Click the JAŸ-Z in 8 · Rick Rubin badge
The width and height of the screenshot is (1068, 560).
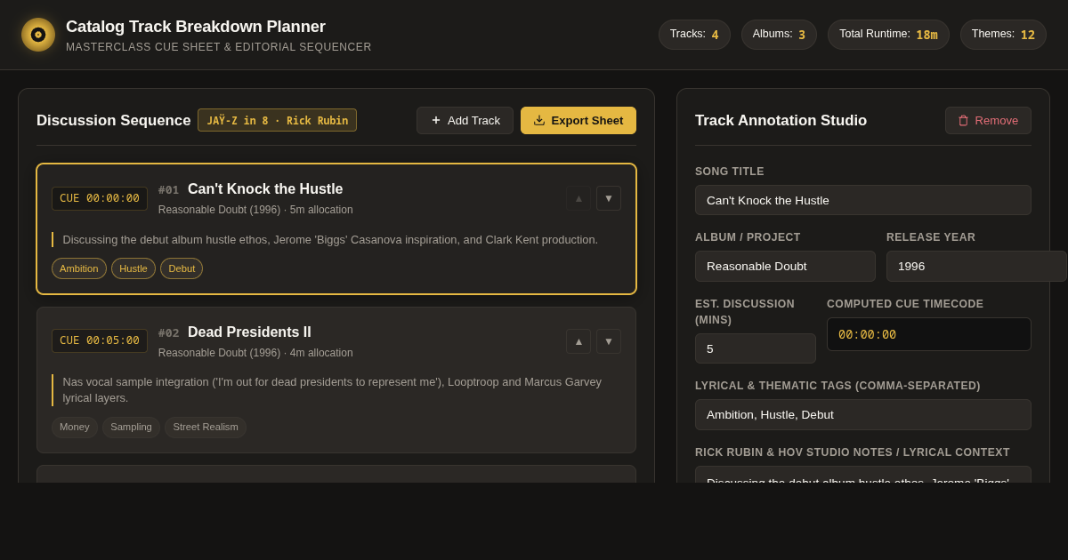point(277,120)
